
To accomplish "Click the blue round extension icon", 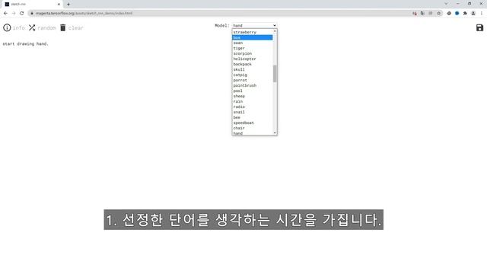I will [457, 14].
